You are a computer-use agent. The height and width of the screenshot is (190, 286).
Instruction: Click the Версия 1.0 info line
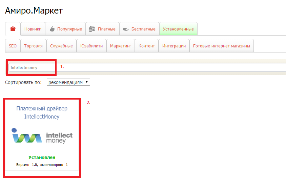pyautogui.click(x=42, y=165)
